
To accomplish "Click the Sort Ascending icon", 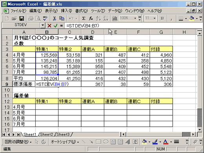I will coord(98,18).
